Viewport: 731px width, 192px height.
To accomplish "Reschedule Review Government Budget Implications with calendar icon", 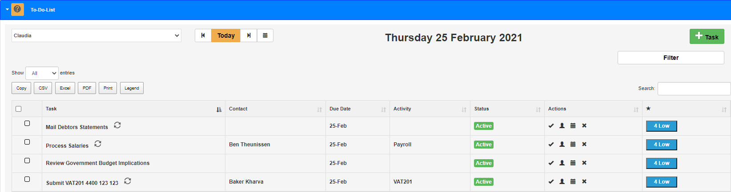I will point(573,163).
